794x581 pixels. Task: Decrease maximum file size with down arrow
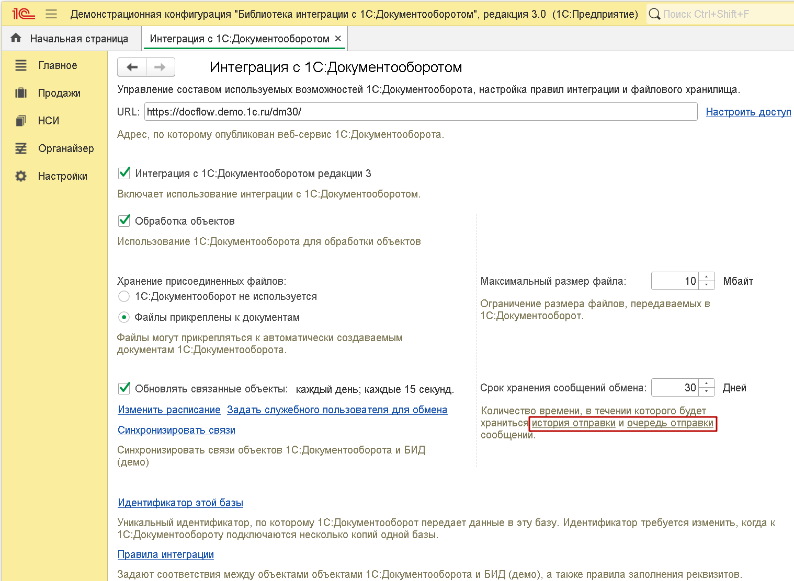(x=707, y=285)
